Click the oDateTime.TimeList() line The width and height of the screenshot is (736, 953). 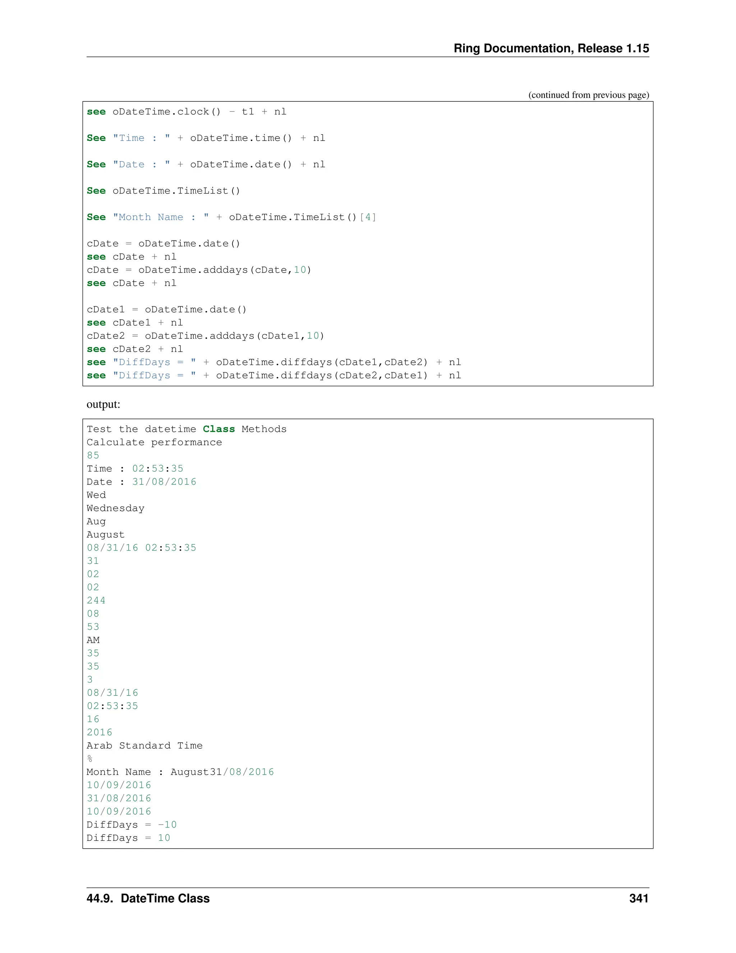pyautogui.click(x=163, y=191)
